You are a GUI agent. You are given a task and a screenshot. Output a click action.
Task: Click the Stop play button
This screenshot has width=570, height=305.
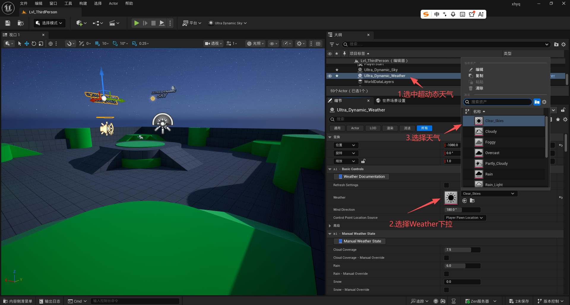click(153, 23)
